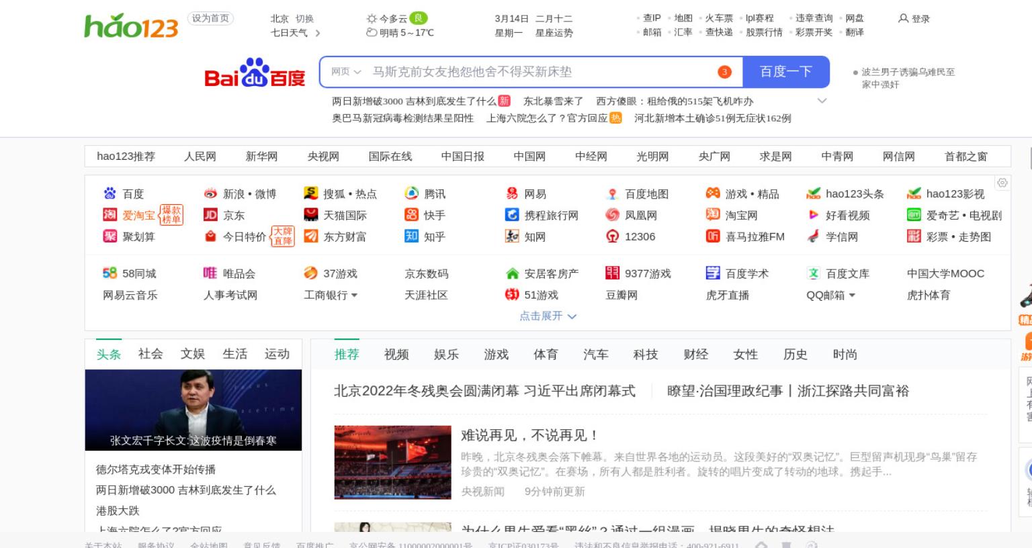Open the 网易 site icon
1032x548 pixels.
(x=512, y=193)
